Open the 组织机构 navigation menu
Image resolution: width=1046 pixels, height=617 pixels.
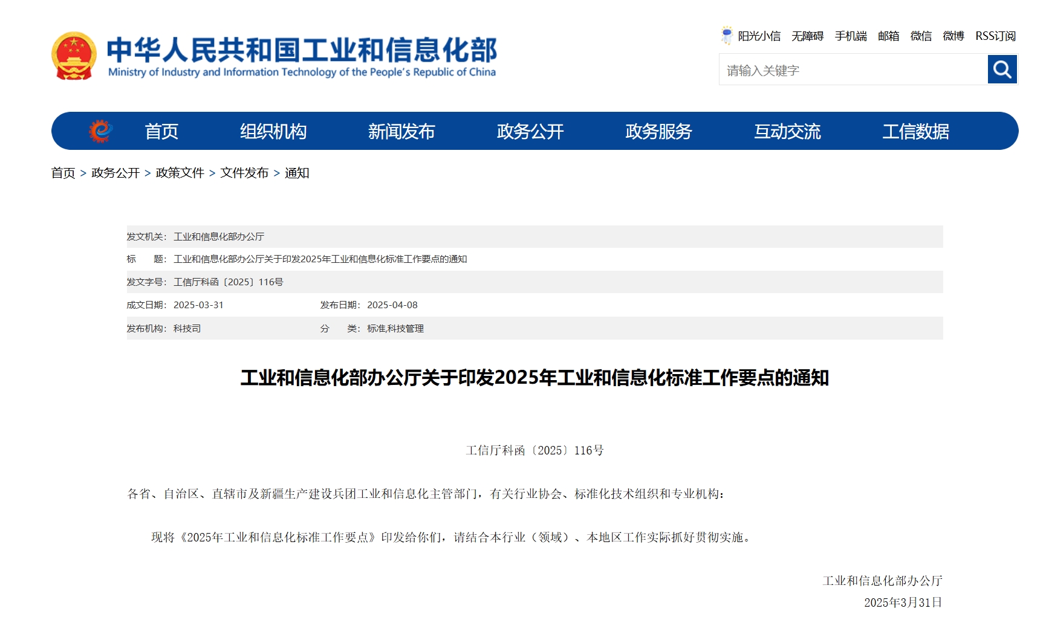273,131
